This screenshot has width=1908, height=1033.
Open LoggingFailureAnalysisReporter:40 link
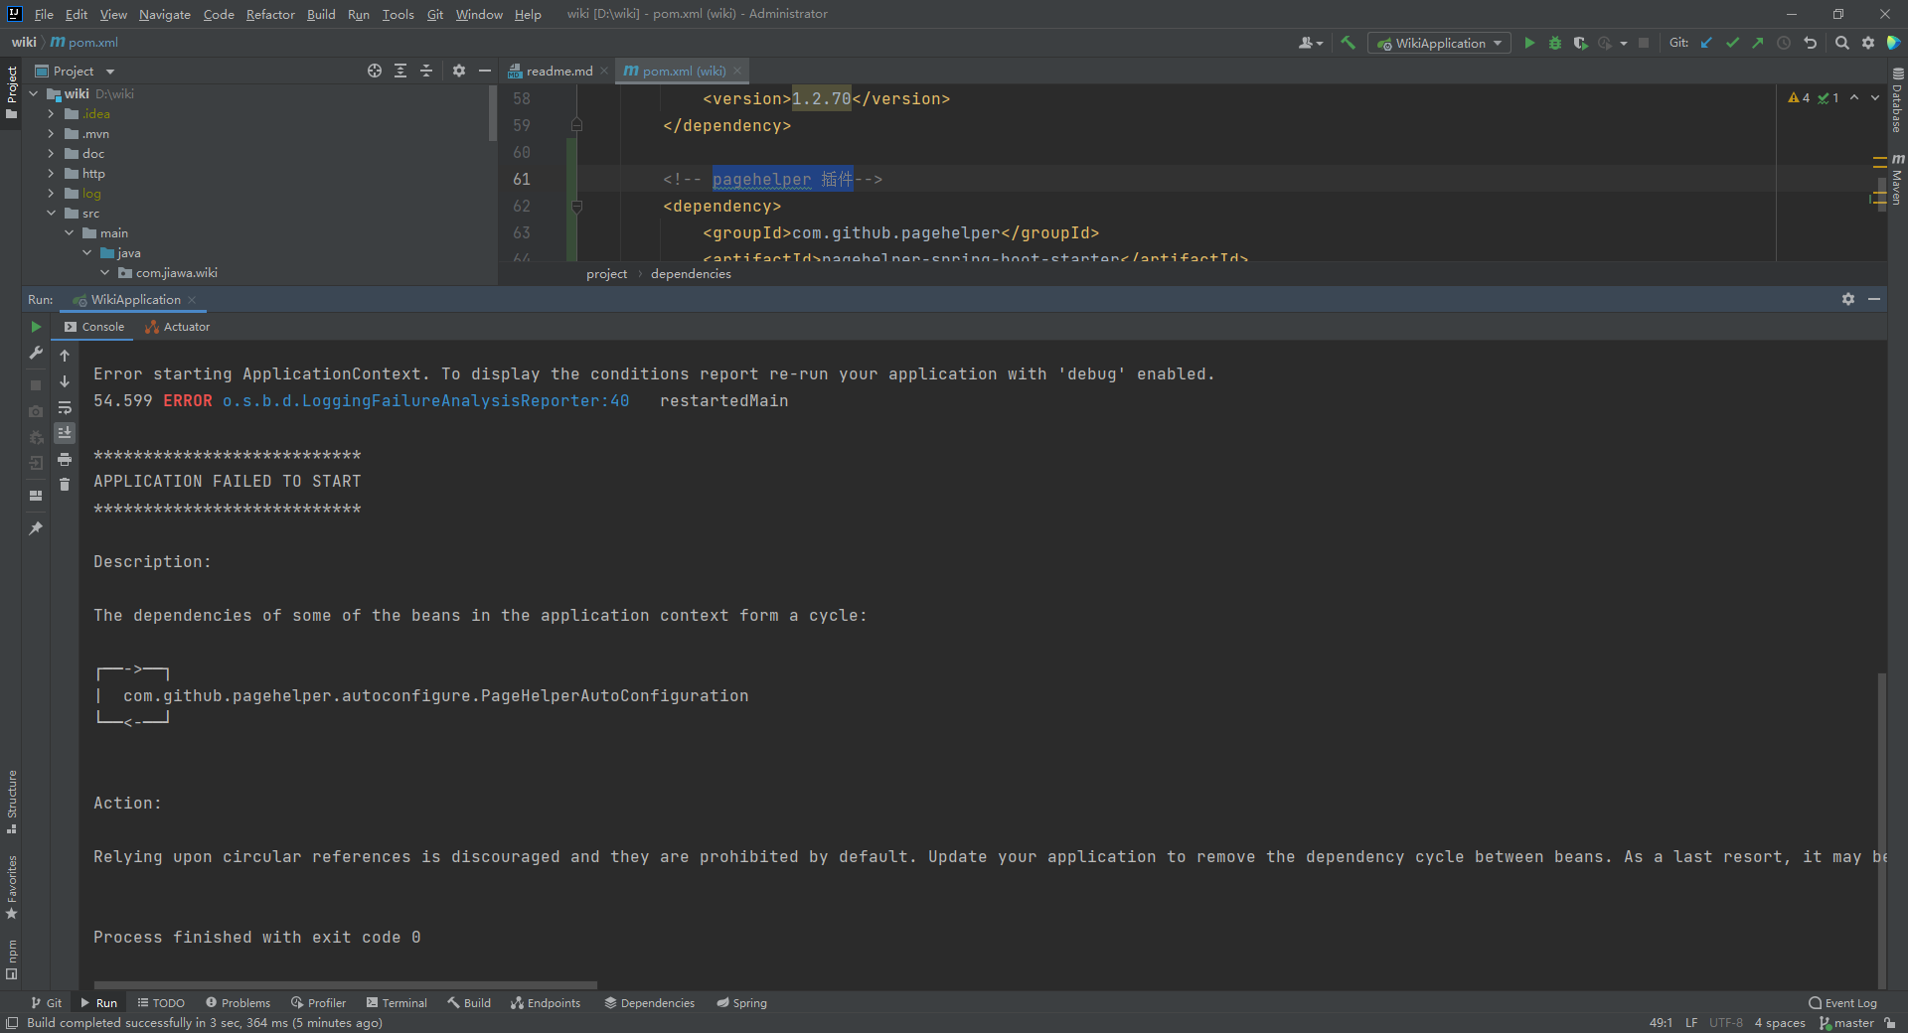425,401
